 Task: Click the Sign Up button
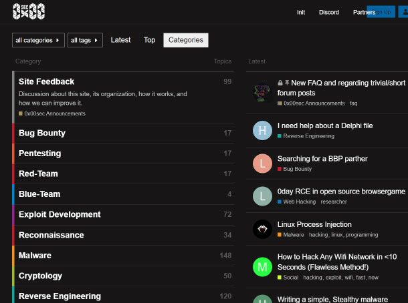[x=381, y=12]
